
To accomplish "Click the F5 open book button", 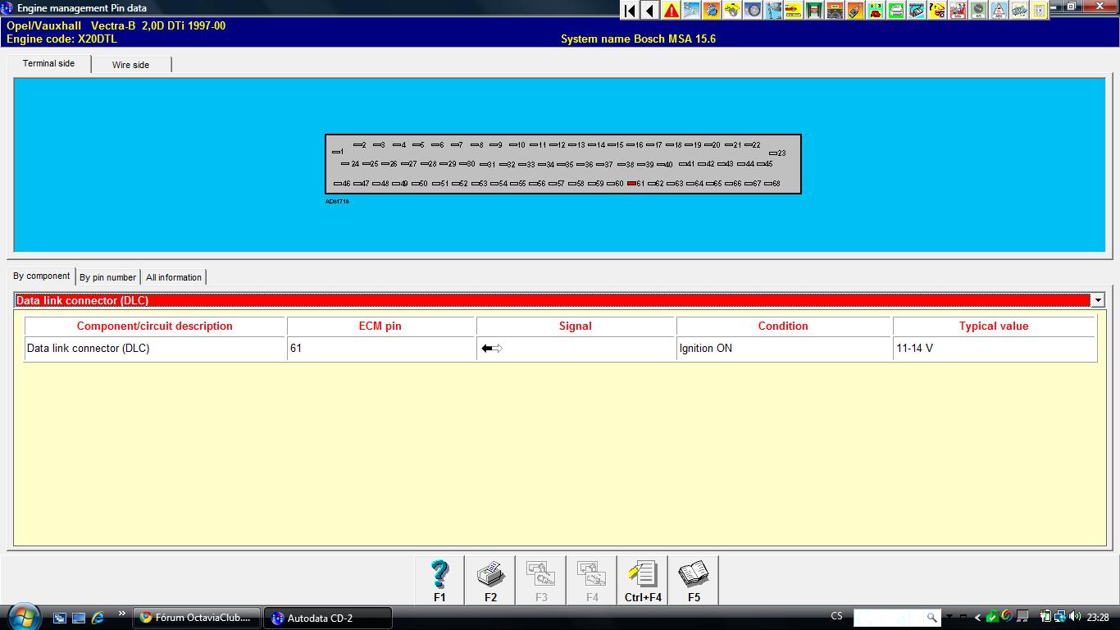I will point(694,580).
